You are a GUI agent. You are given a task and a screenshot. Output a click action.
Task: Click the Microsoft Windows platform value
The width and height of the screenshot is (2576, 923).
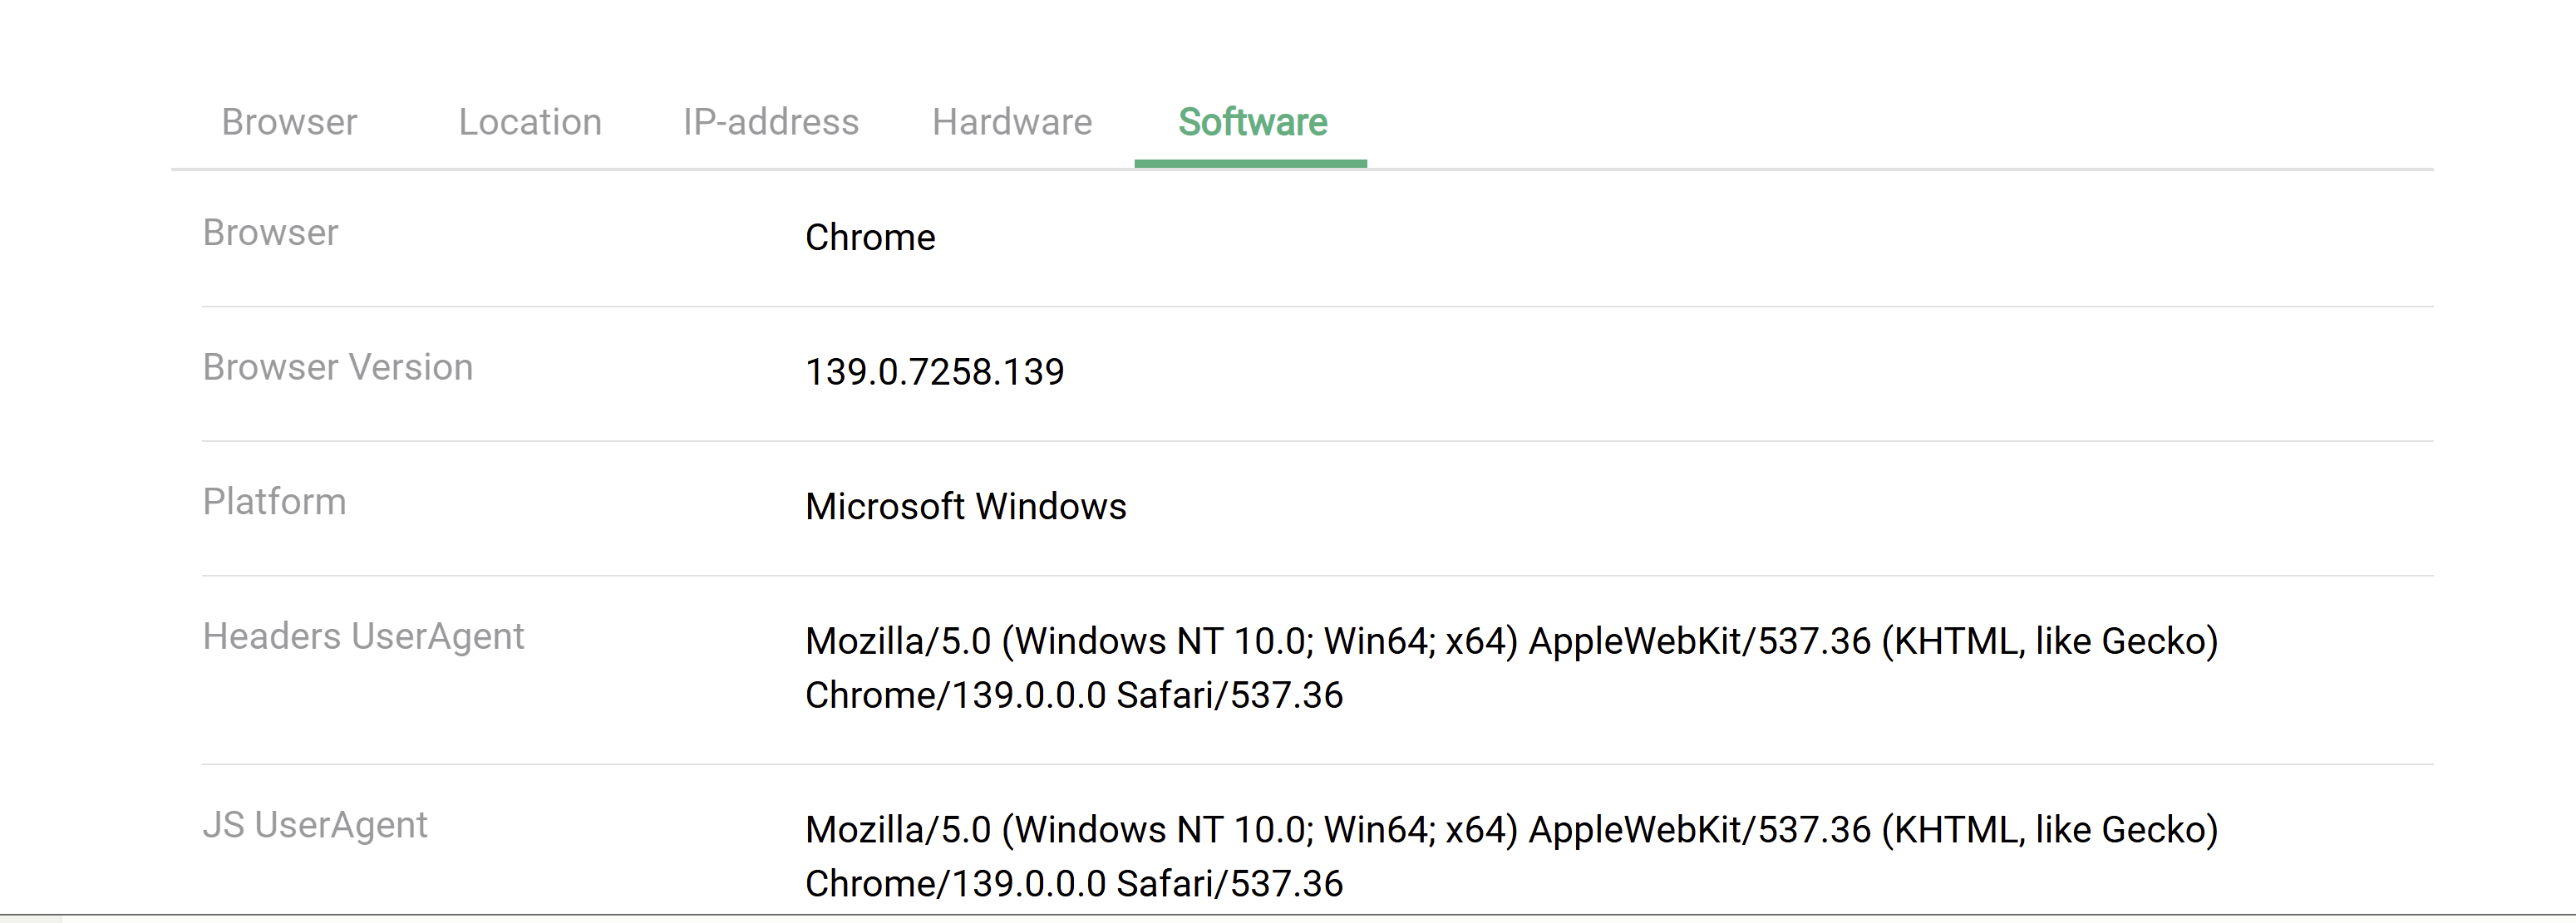[x=965, y=507]
